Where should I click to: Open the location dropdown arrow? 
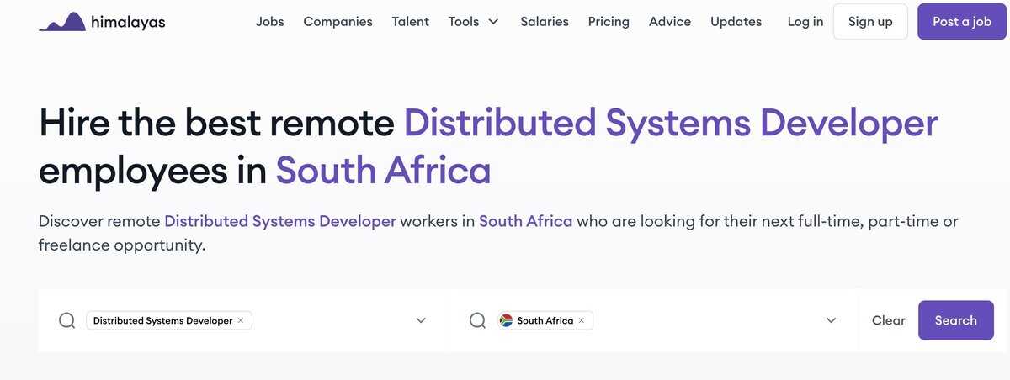[x=831, y=320]
